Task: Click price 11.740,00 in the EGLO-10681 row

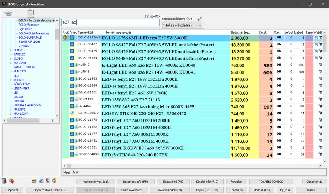Action: (241, 148)
